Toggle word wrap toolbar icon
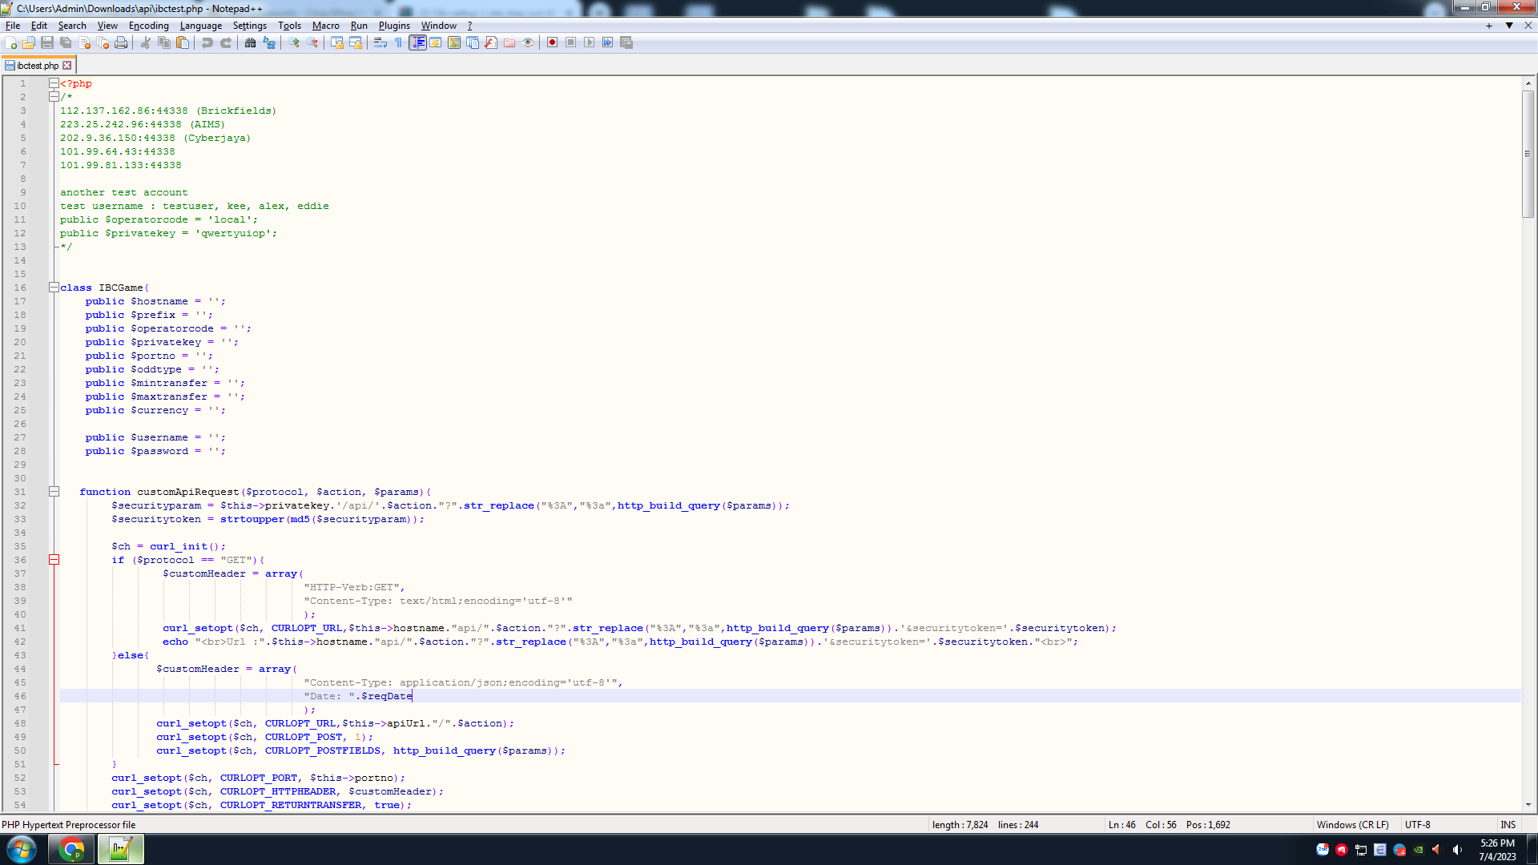This screenshot has height=865, width=1538. click(380, 42)
